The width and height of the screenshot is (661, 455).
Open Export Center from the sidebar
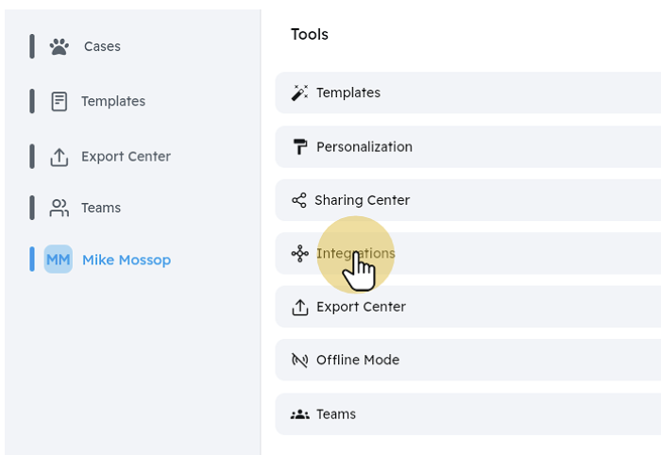click(x=126, y=157)
